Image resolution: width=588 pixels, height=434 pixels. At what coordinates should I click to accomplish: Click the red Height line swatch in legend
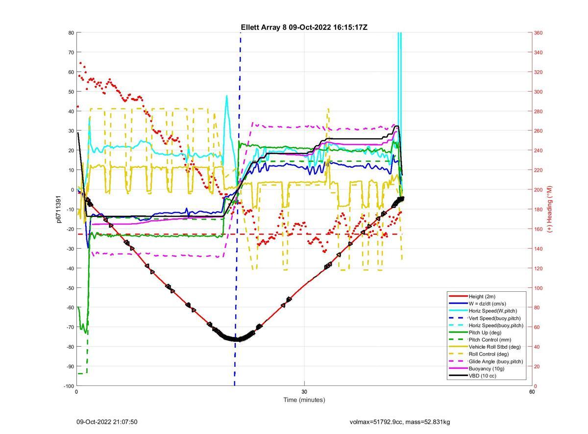click(458, 296)
